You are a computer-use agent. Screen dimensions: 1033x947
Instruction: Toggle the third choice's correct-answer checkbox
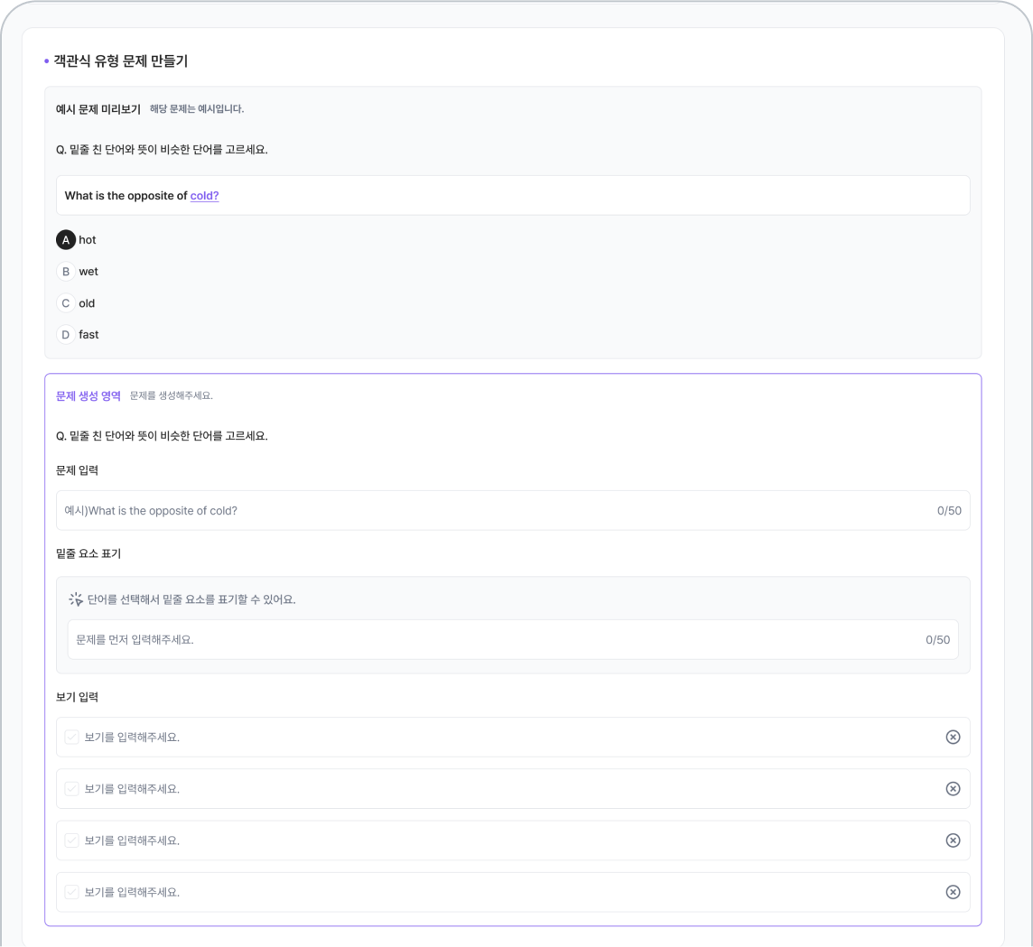(72, 840)
